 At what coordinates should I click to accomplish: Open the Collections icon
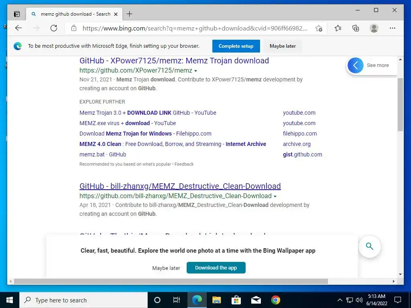[x=356, y=28]
